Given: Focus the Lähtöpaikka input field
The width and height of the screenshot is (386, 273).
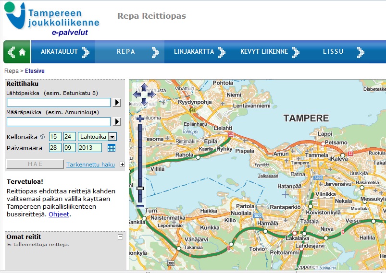Looking at the screenshot, I should (x=59, y=102).
